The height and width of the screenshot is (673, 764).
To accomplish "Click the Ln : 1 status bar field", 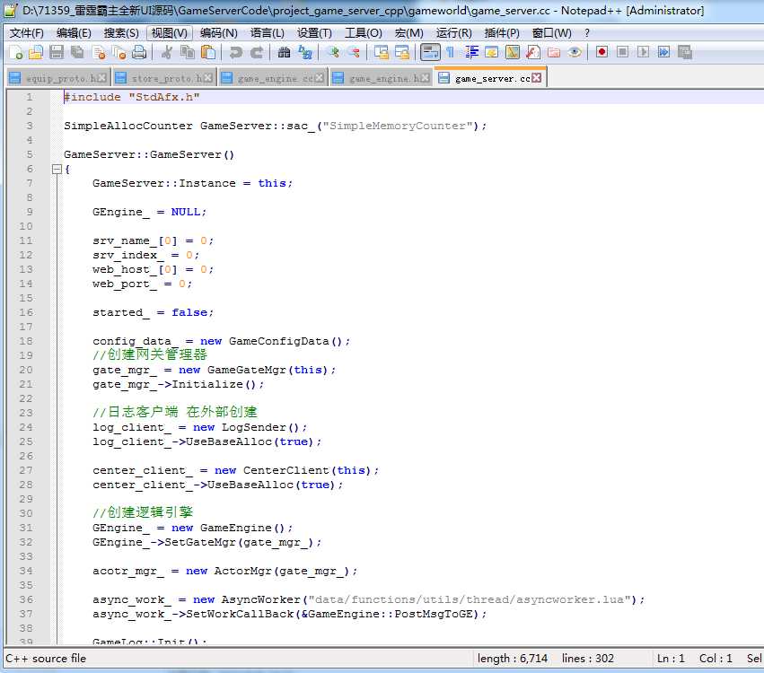I will pos(671,659).
